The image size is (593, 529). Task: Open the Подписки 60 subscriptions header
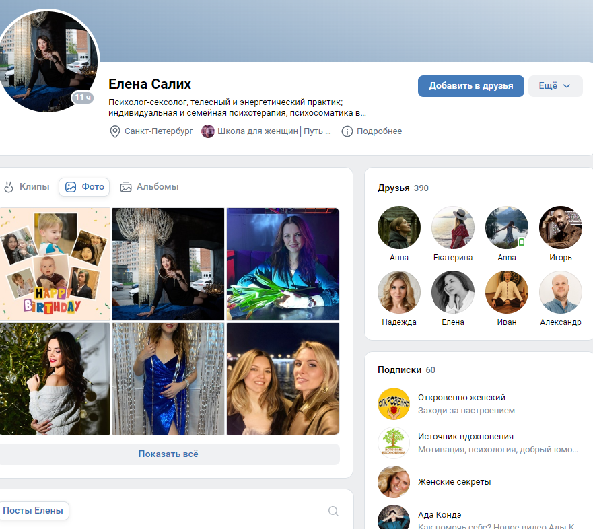click(406, 369)
